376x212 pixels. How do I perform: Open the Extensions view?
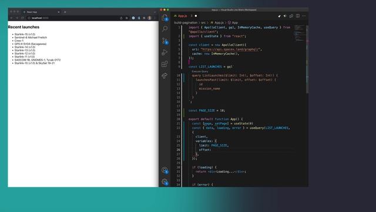click(x=164, y=64)
